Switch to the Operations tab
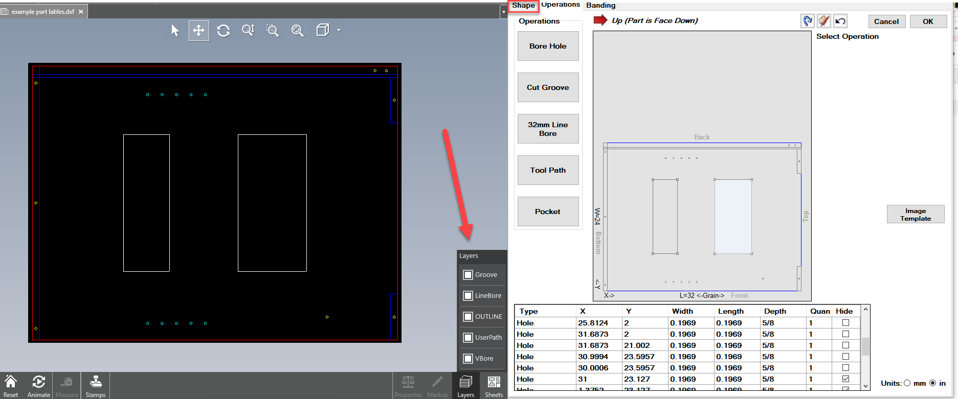The image size is (958, 399). click(x=561, y=5)
